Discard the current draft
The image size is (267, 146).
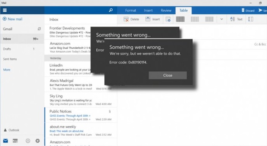point(248,11)
